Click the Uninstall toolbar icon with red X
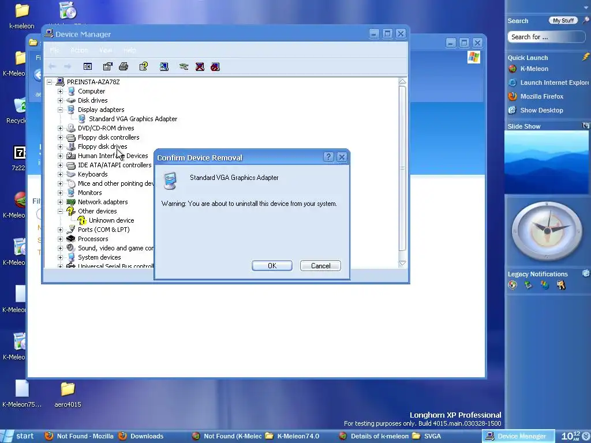The height and width of the screenshot is (443, 591). [x=200, y=67]
